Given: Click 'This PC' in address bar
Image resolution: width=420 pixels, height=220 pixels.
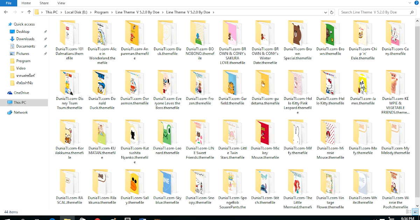Looking at the screenshot, I should click(x=51, y=12).
